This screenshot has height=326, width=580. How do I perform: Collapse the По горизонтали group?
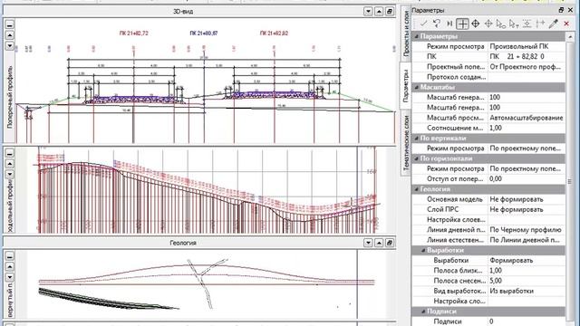pyautogui.click(x=417, y=158)
